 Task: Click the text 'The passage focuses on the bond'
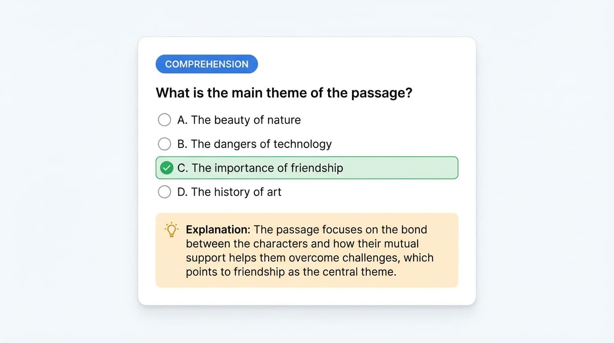point(340,230)
